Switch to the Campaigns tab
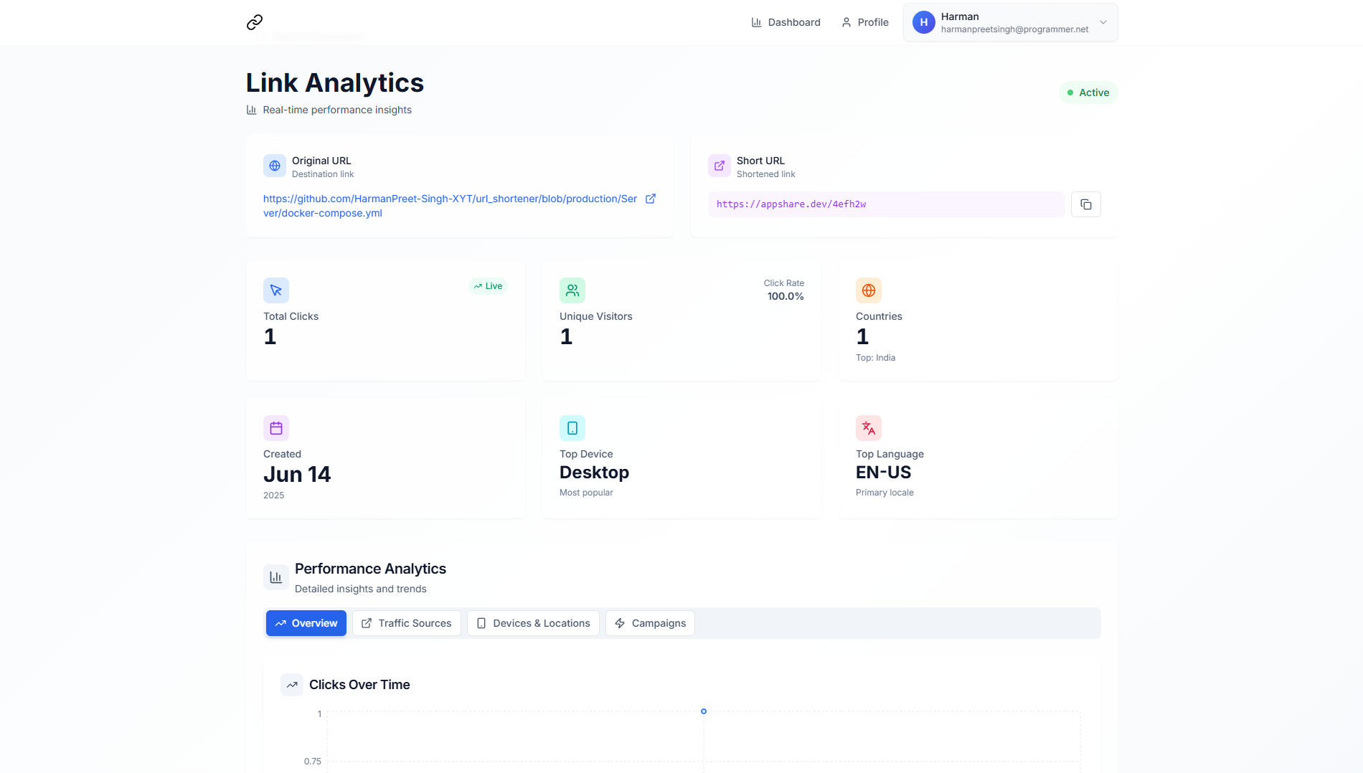1363x773 pixels. click(x=650, y=623)
